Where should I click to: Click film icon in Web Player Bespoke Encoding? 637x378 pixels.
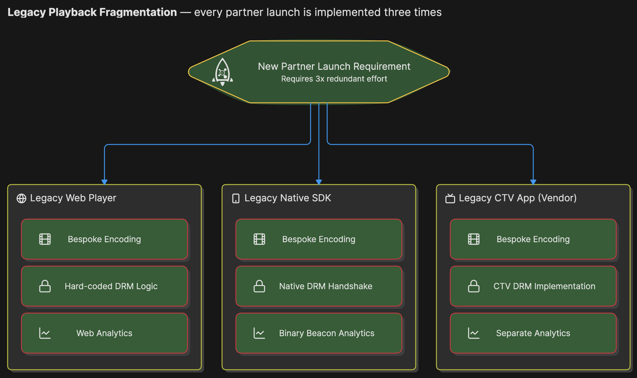coord(45,239)
